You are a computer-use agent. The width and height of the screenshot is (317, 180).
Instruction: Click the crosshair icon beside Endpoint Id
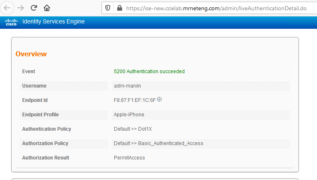pyautogui.click(x=159, y=99)
